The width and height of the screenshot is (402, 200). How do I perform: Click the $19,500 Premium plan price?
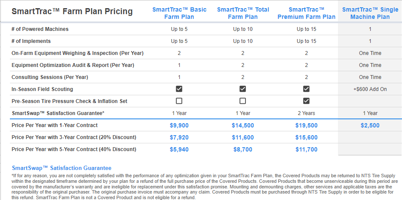[307, 125]
